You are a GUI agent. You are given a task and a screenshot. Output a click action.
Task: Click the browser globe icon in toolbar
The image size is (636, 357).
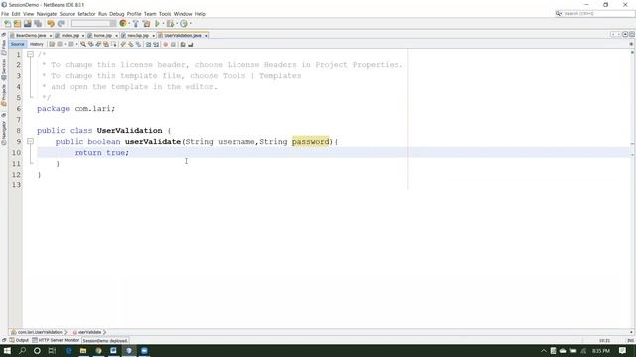pyautogui.click(x=123, y=24)
